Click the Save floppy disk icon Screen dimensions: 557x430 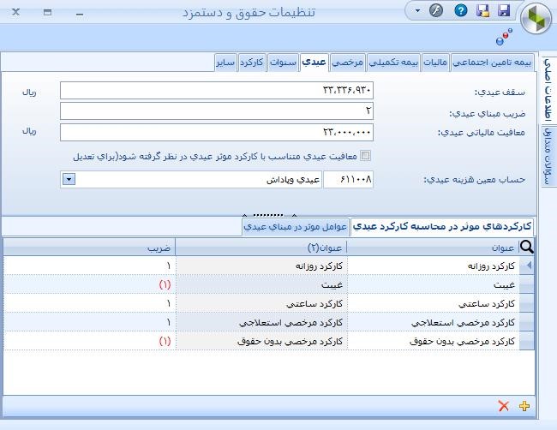tap(504, 11)
